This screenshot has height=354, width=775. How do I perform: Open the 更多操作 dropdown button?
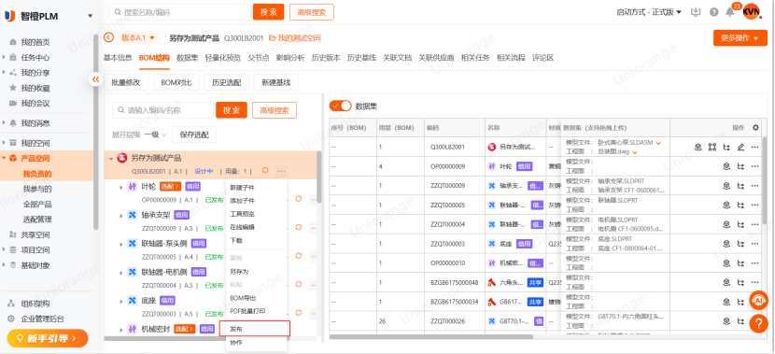coord(740,38)
